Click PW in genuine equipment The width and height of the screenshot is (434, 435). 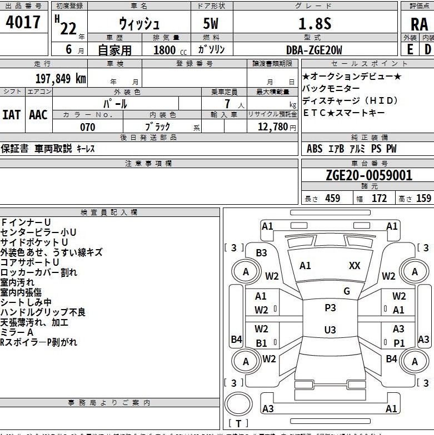point(391,149)
